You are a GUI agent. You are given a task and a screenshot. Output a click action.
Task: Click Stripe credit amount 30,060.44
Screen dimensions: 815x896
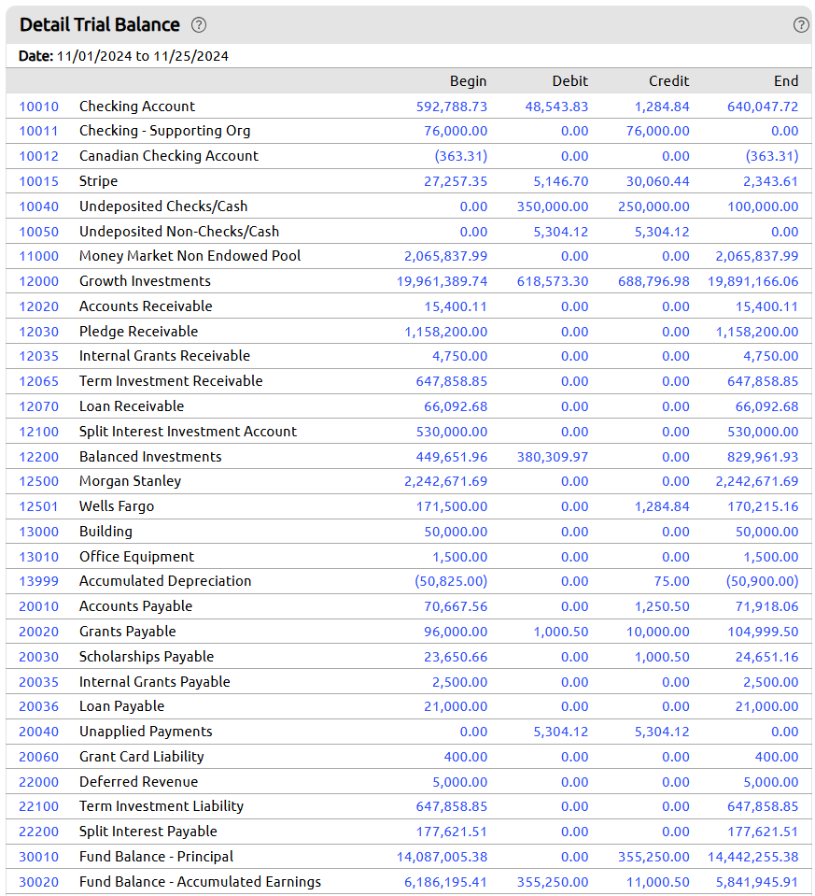[658, 181]
